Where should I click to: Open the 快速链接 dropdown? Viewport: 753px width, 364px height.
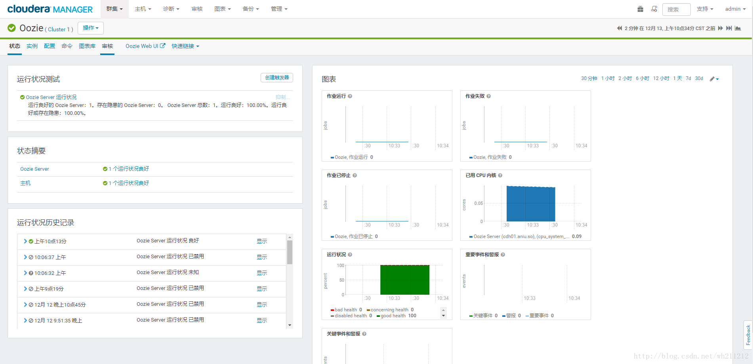[185, 46]
